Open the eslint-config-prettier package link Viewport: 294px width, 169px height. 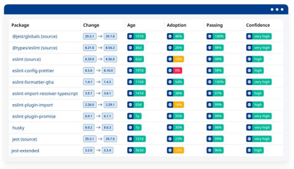point(33,71)
